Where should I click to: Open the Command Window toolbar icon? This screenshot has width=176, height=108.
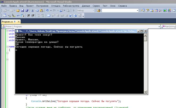174,11
